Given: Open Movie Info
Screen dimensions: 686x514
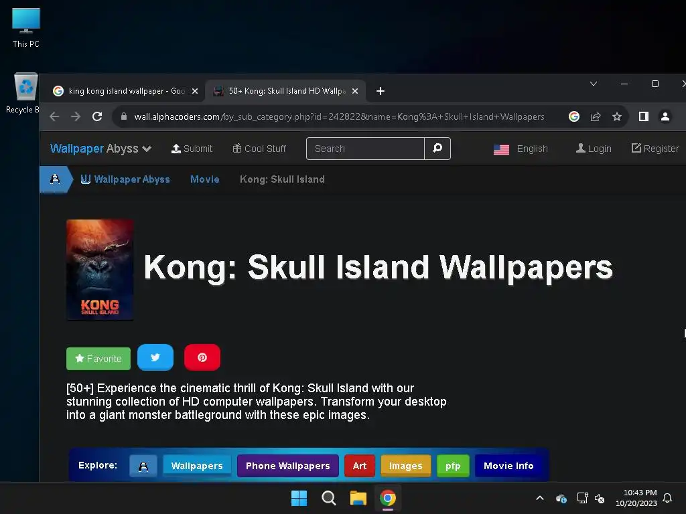Looking at the screenshot, I should (x=508, y=466).
